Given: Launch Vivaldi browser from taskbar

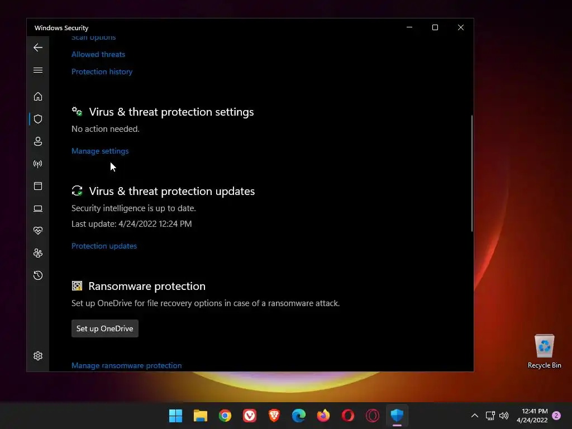Looking at the screenshot, I should pyautogui.click(x=250, y=416).
